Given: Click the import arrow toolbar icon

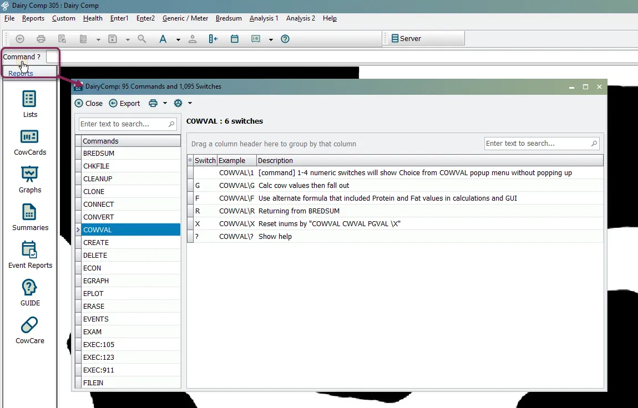Looking at the screenshot, I should pos(213,39).
